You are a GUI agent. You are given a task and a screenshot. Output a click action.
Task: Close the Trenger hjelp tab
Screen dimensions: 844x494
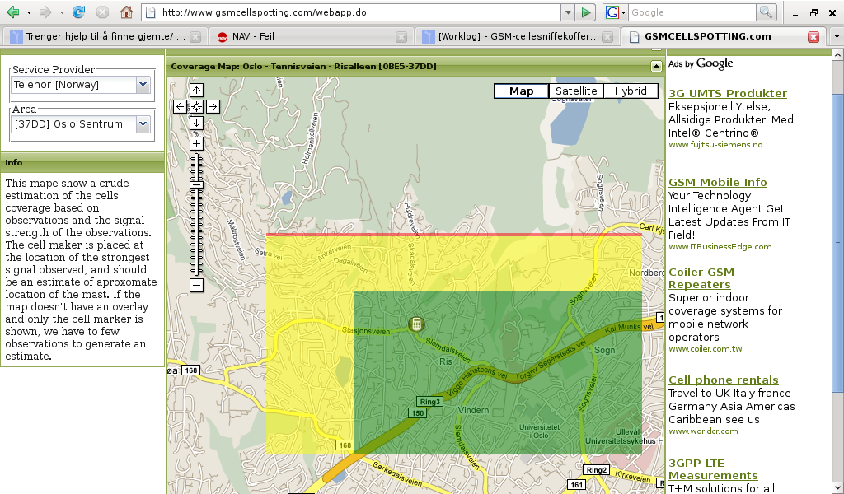(x=195, y=36)
